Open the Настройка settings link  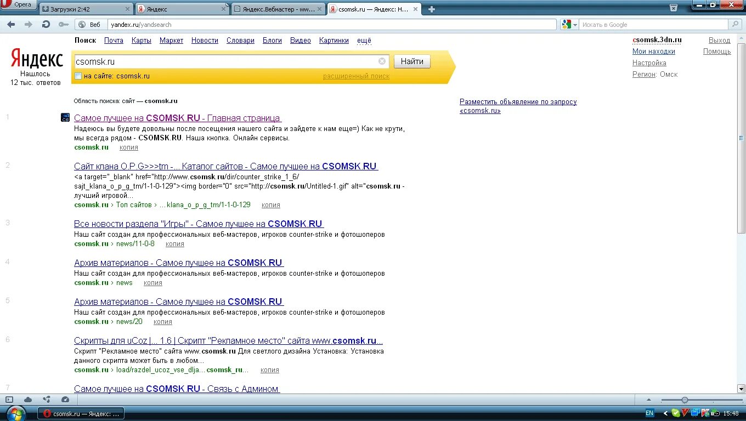coord(649,63)
